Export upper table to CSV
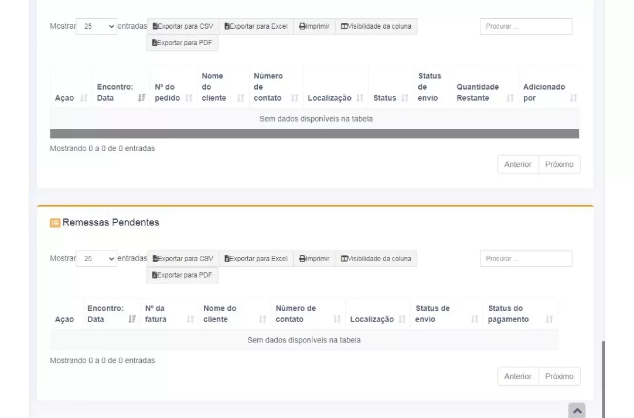Viewport: 634px width, 418px height. point(183,26)
